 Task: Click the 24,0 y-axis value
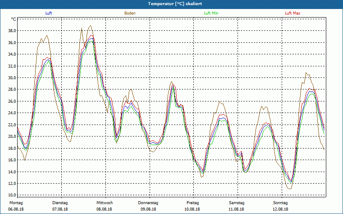(x=12, y=113)
